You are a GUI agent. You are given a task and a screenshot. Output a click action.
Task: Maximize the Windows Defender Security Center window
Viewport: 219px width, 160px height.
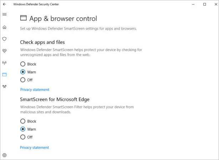point(204,4)
